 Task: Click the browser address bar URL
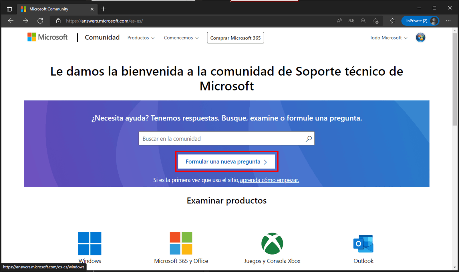coord(104,21)
